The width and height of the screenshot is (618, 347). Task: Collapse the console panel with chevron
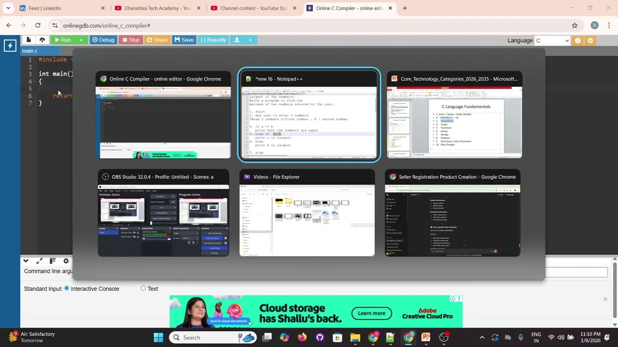tap(26, 261)
